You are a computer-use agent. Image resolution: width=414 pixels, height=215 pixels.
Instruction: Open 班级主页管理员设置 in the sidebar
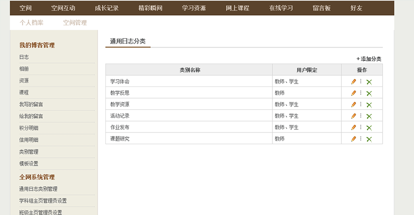click(41, 213)
